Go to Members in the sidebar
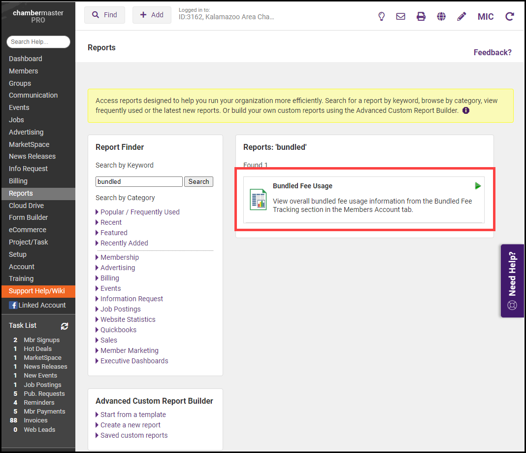This screenshot has height=453, width=526. click(23, 71)
